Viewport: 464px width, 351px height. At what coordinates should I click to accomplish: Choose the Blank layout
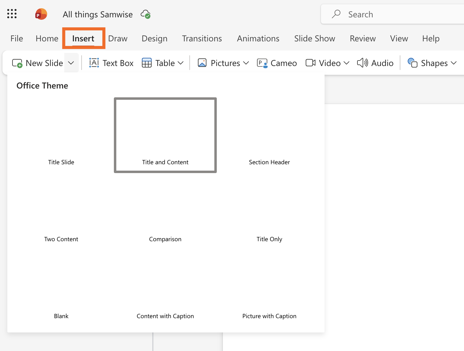(x=61, y=289)
